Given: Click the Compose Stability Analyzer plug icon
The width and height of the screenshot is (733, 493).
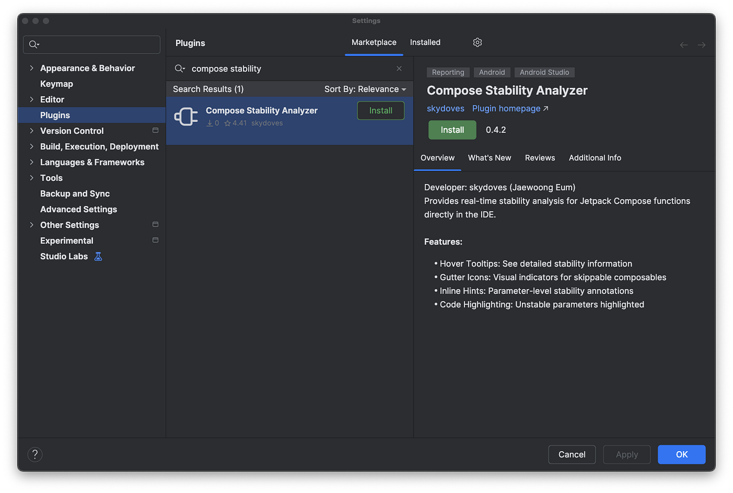Looking at the screenshot, I should (186, 116).
